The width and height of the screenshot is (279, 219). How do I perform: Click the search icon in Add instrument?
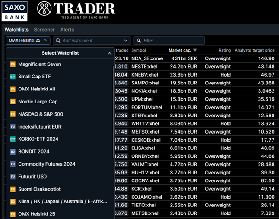point(58,40)
